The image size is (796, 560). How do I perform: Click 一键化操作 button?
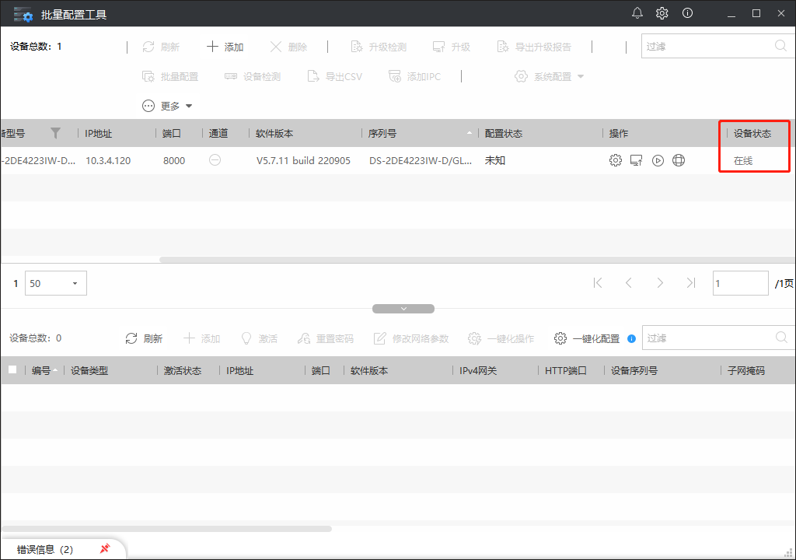point(501,338)
